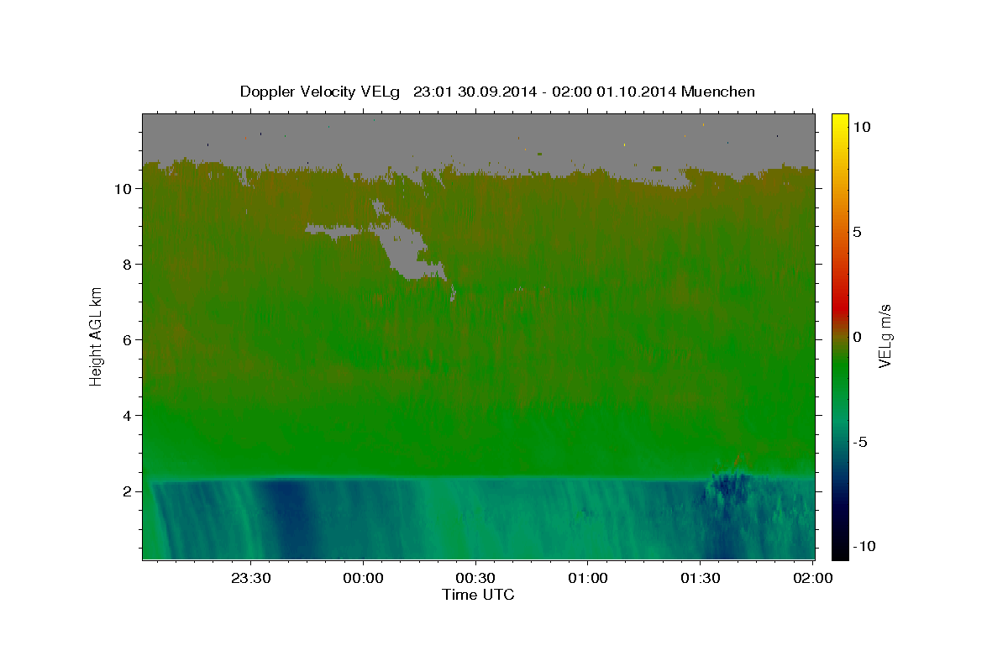Click the 'Height AGL km' axis label
This screenshot has width=1008, height=672.
tap(97, 335)
